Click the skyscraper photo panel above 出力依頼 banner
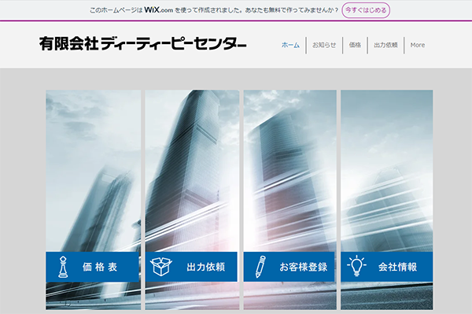 [192, 171]
